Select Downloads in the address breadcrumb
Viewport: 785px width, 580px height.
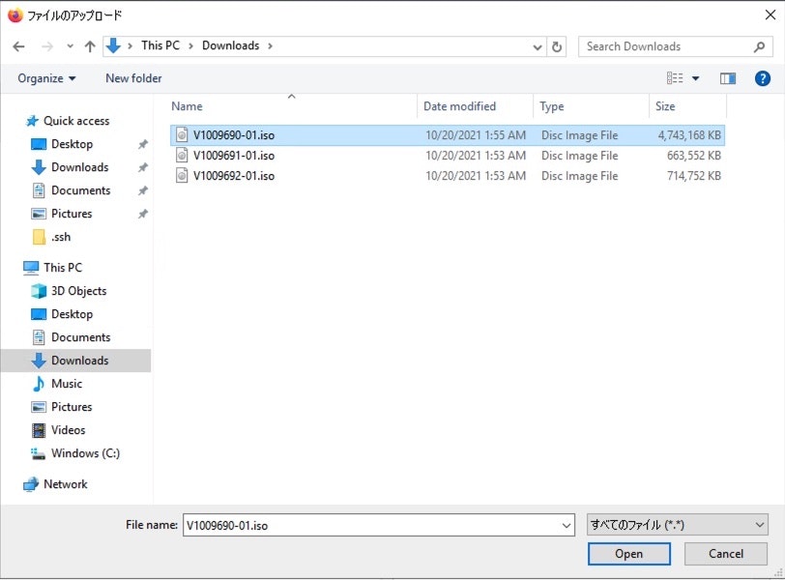pos(230,45)
